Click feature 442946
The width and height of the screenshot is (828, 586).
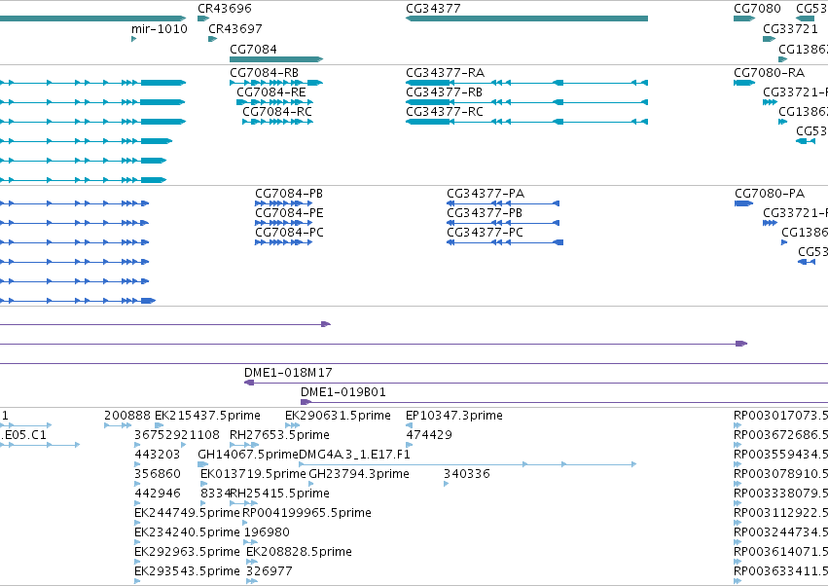click(158, 494)
